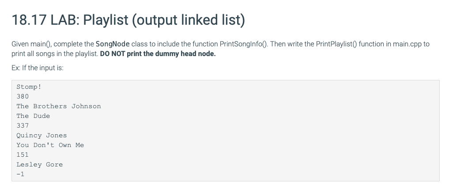The height and width of the screenshot is (185, 457).
Task: Click the "Lesley Gore" artist line
Action: click(40, 165)
